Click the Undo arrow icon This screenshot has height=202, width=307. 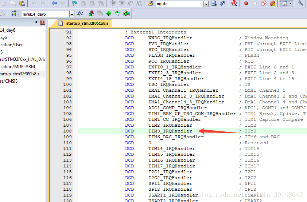click(x=34, y=3)
